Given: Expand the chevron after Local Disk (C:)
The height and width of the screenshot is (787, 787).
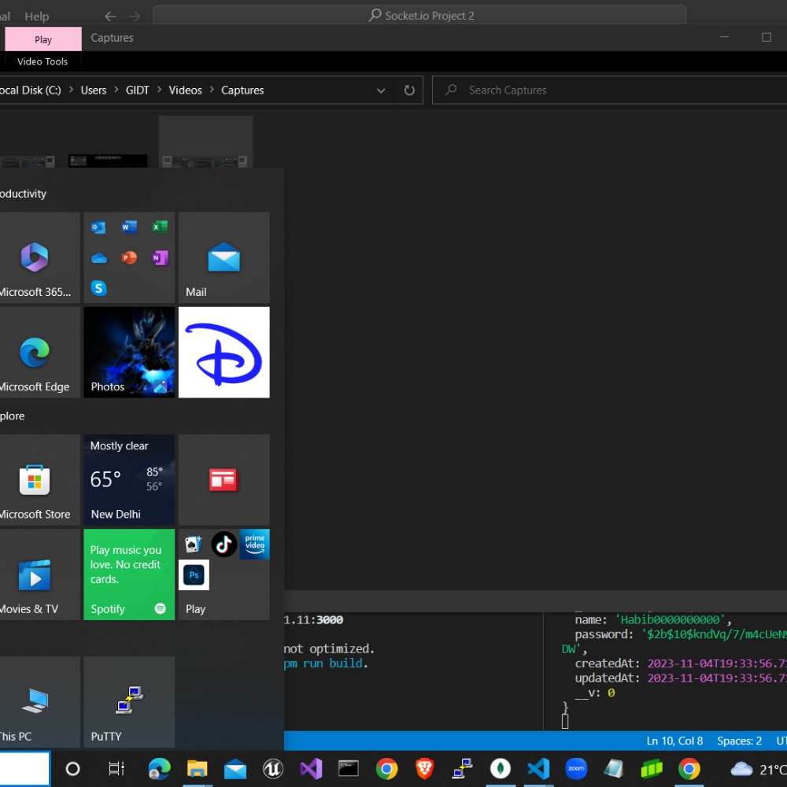Looking at the screenshot, I should 71,90.
